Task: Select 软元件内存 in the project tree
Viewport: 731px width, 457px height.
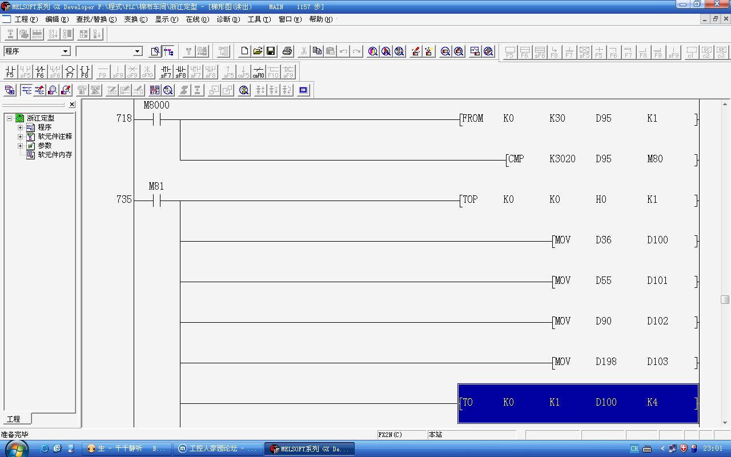Action: pos(55,155)
